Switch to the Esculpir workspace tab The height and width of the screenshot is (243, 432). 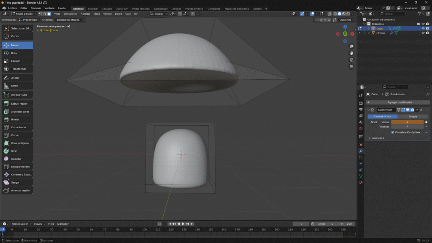(x=107, y=8)
